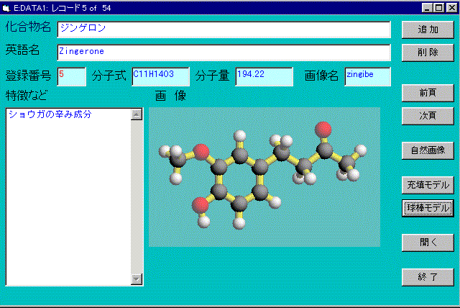Click the title text レコード 5 of 54
The height and width of the screenshot is (308, 460).
pyautogui.click(x=81, y=8)
